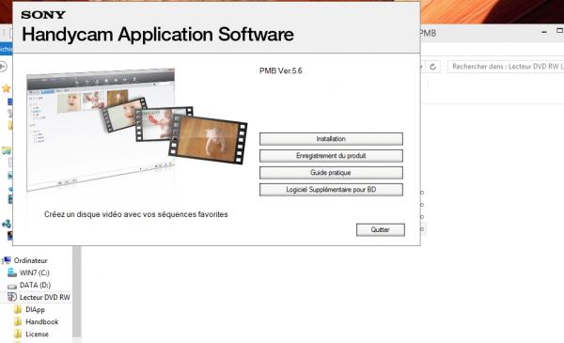Screen dimensions: 564x343
Task: Click the License folder icon
Action: click(x=18, y=334)
